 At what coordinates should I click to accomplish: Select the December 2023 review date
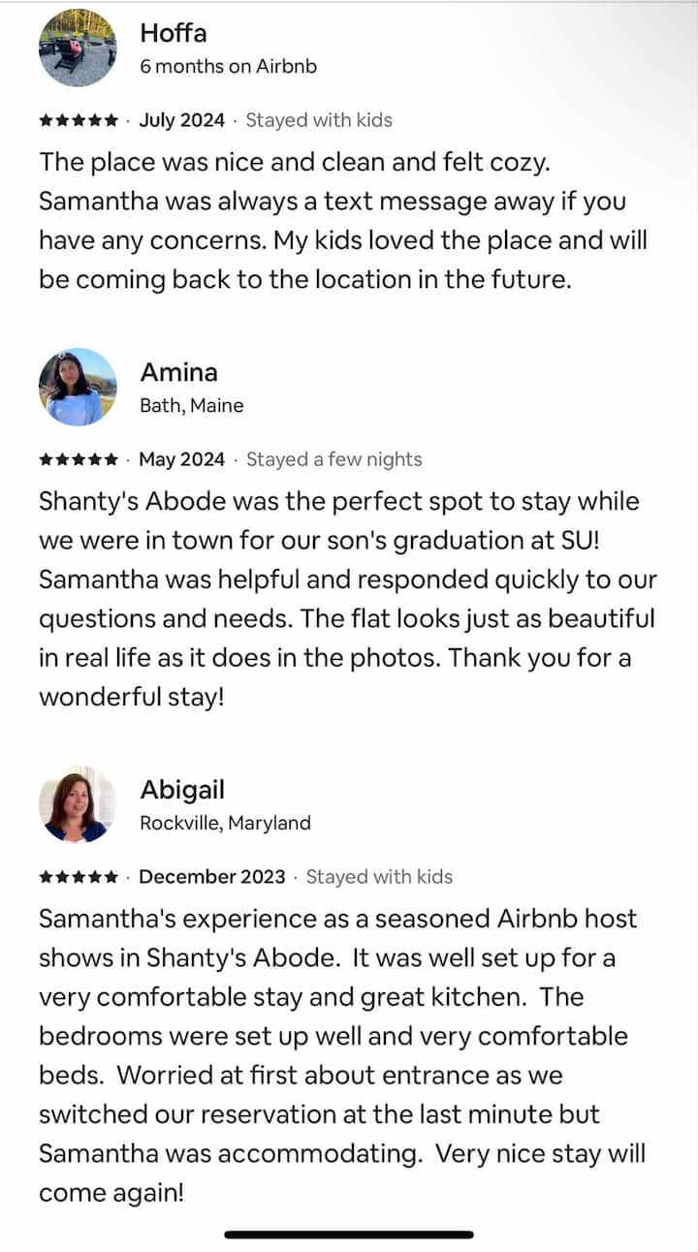pyautogui.click(x=212, y=877)
